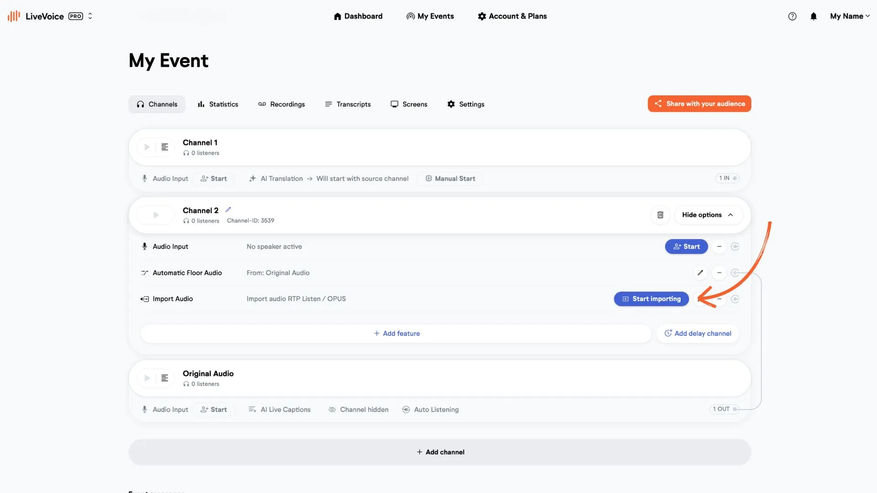Rename Channel 2 using the pencil icon
877x493 pixels.
[x=228, y=210]
